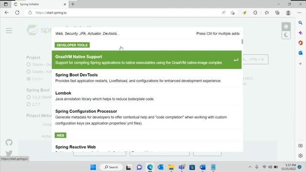Open the browser profile avatar
Viewport: 306px width, 172px height.
288,13
